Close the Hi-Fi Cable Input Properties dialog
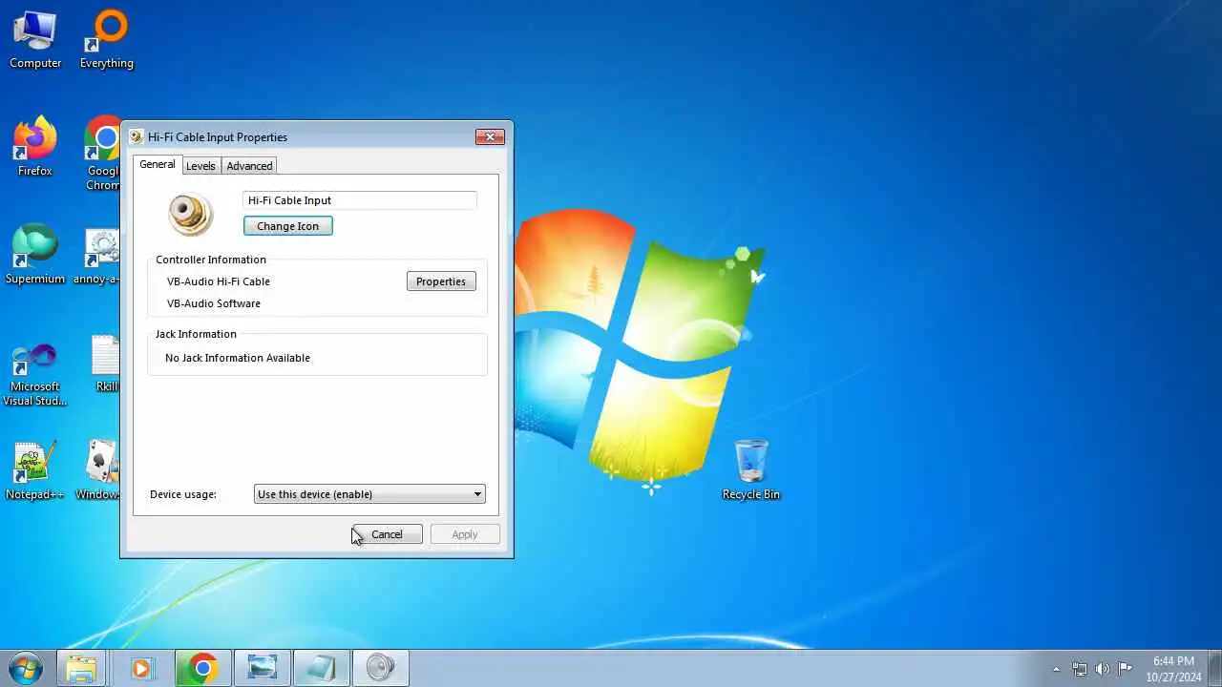Image resolution: width=1222 pixels, height=687 pixels. pos(490,137)
